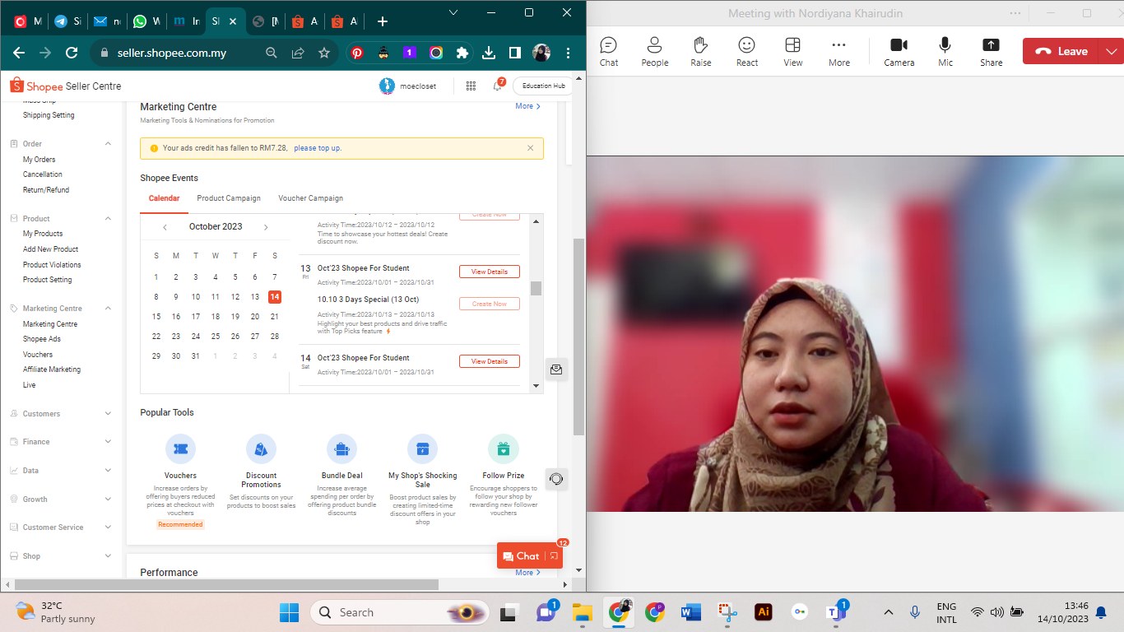Image resolution: width=1124 pixels, height=632 pixels.
Task: Collapse the Order sidebar section
Action: point(108,144)
